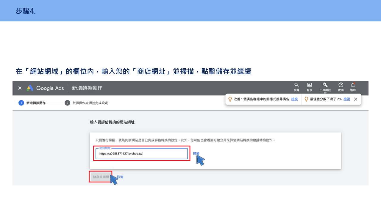Click the 儲存並繼續 button
This screenshot has height=214, width=381.
coord(101,177)
